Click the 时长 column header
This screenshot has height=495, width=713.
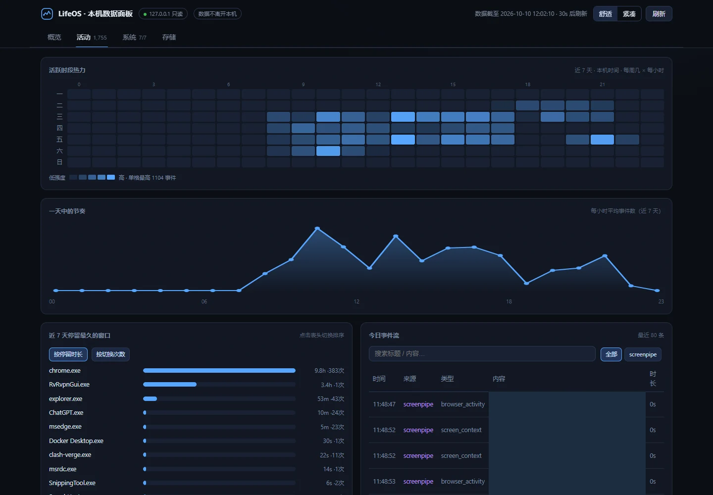click(653, 379)
